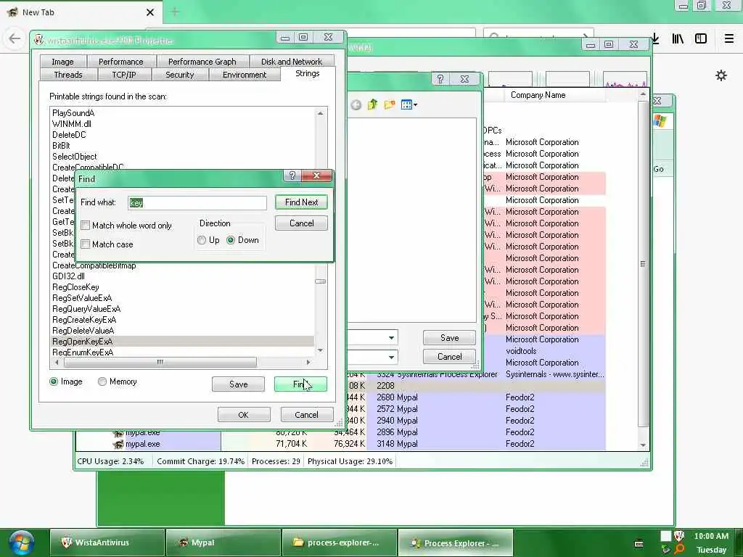Click Process Explorer vertical scrollbar thumb
Screen dimensions: 743x557
coord(643,264)
